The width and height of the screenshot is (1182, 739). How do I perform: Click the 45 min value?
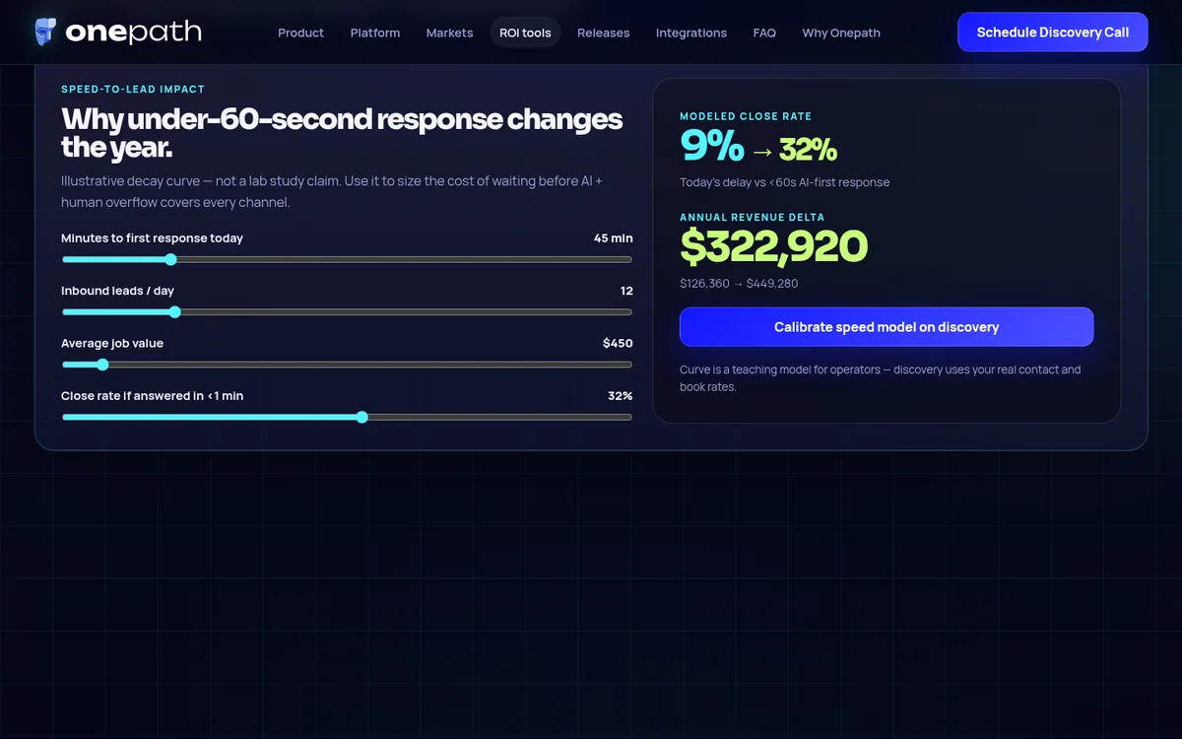pyautogui.click(x=613, y=238)
